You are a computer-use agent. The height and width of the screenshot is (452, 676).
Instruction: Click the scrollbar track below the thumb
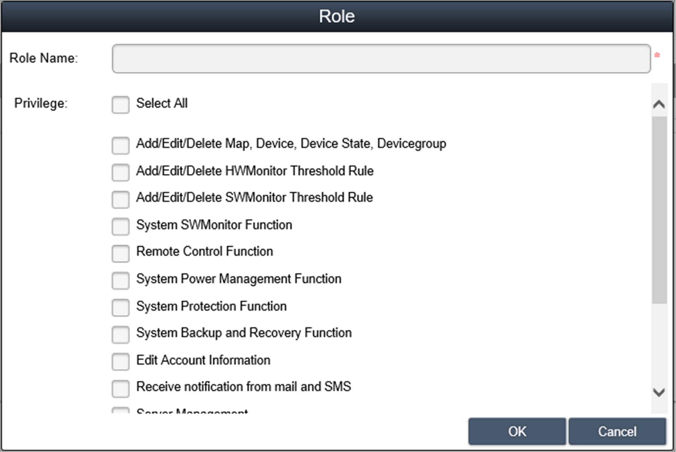(659, 343)
